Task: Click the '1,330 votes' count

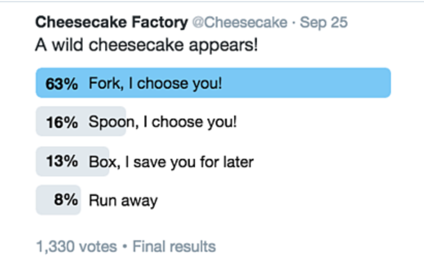Action: 76,247
